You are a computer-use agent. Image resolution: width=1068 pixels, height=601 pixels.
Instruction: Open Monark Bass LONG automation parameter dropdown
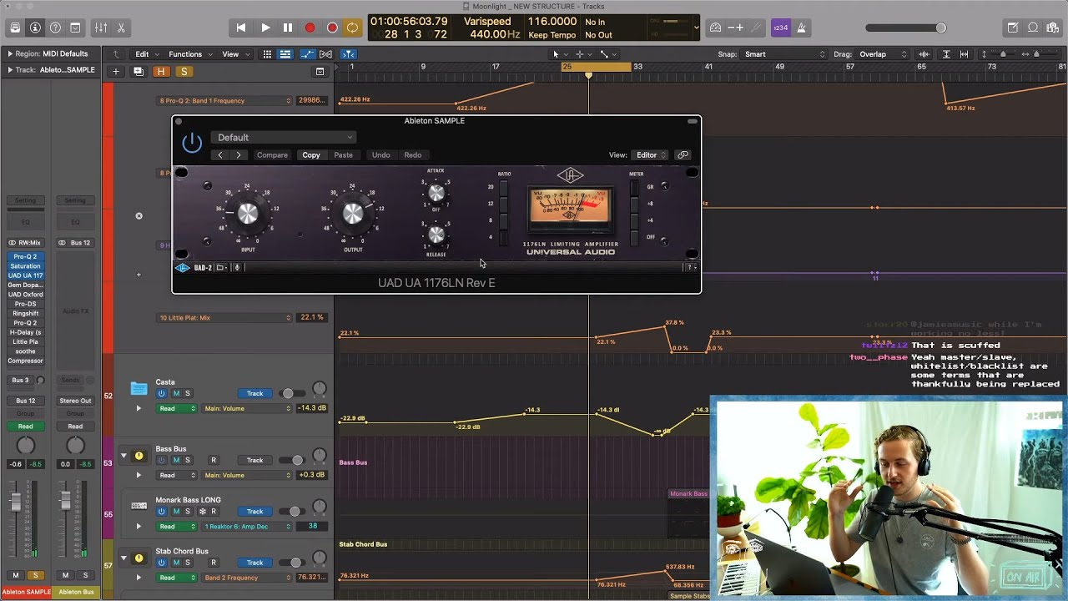(x=246, y=527)
